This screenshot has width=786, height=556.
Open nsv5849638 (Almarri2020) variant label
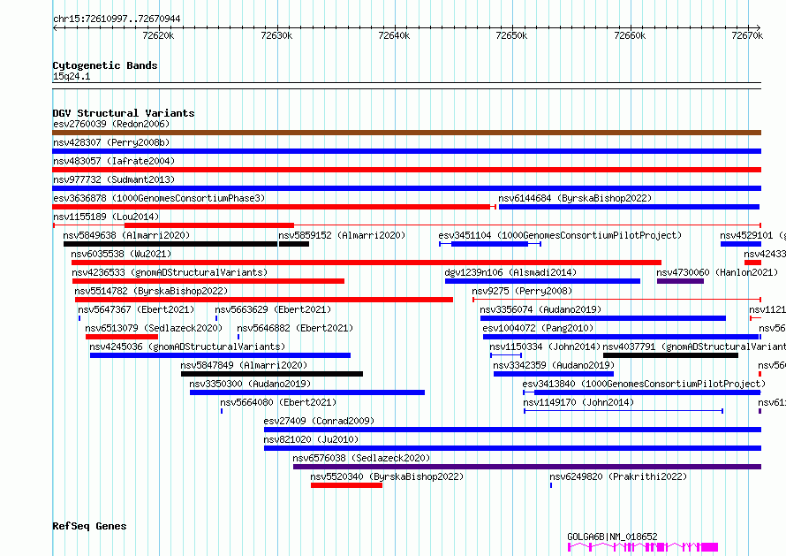pos(126,235)
